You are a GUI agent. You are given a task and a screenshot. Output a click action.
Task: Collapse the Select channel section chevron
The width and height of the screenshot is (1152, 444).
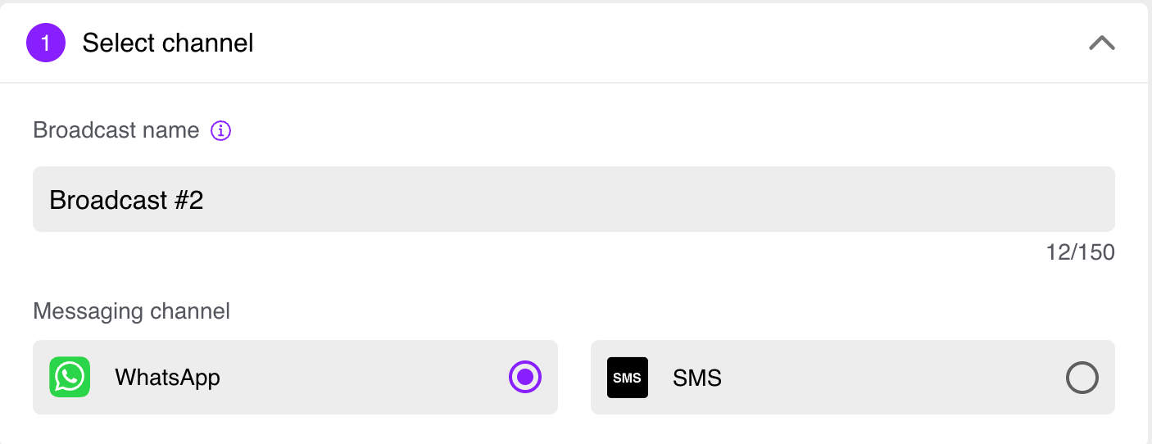[x=1101, y=43]
